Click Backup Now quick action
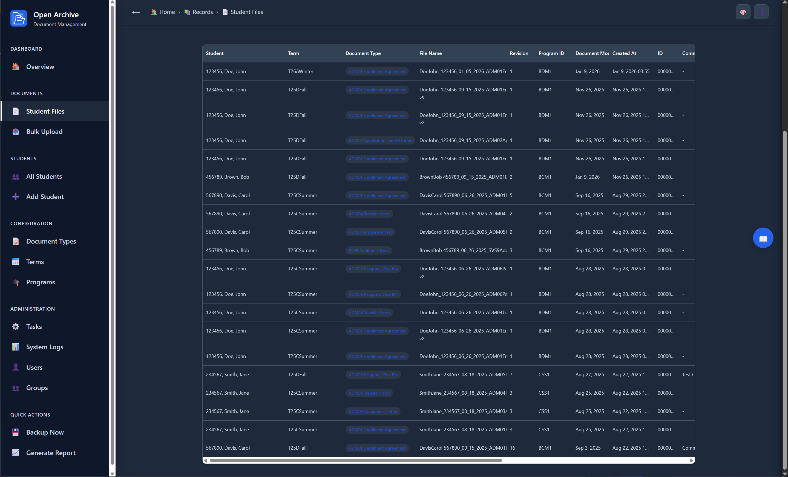788x477 pixels. [55, 432]
